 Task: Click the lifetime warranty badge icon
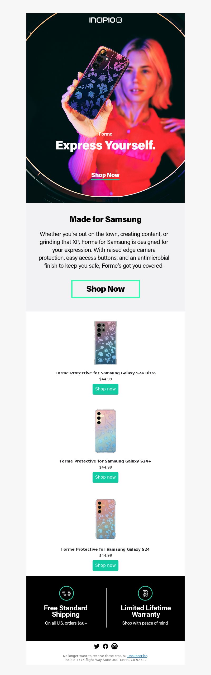[145, 593]
